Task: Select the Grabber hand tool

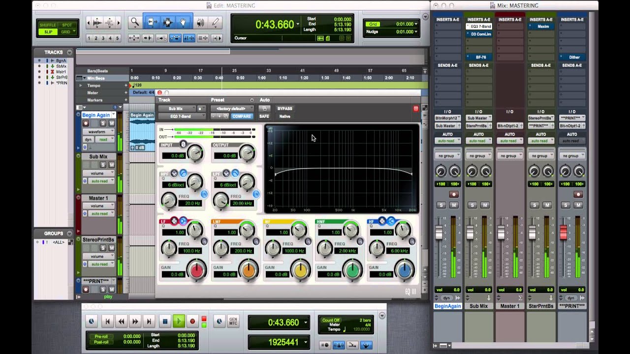Action: (x=183, y=22)
